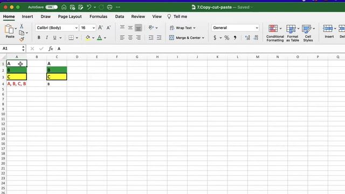345x194 pixels.
Task: Open the Data tab
Action: point(120,17)
